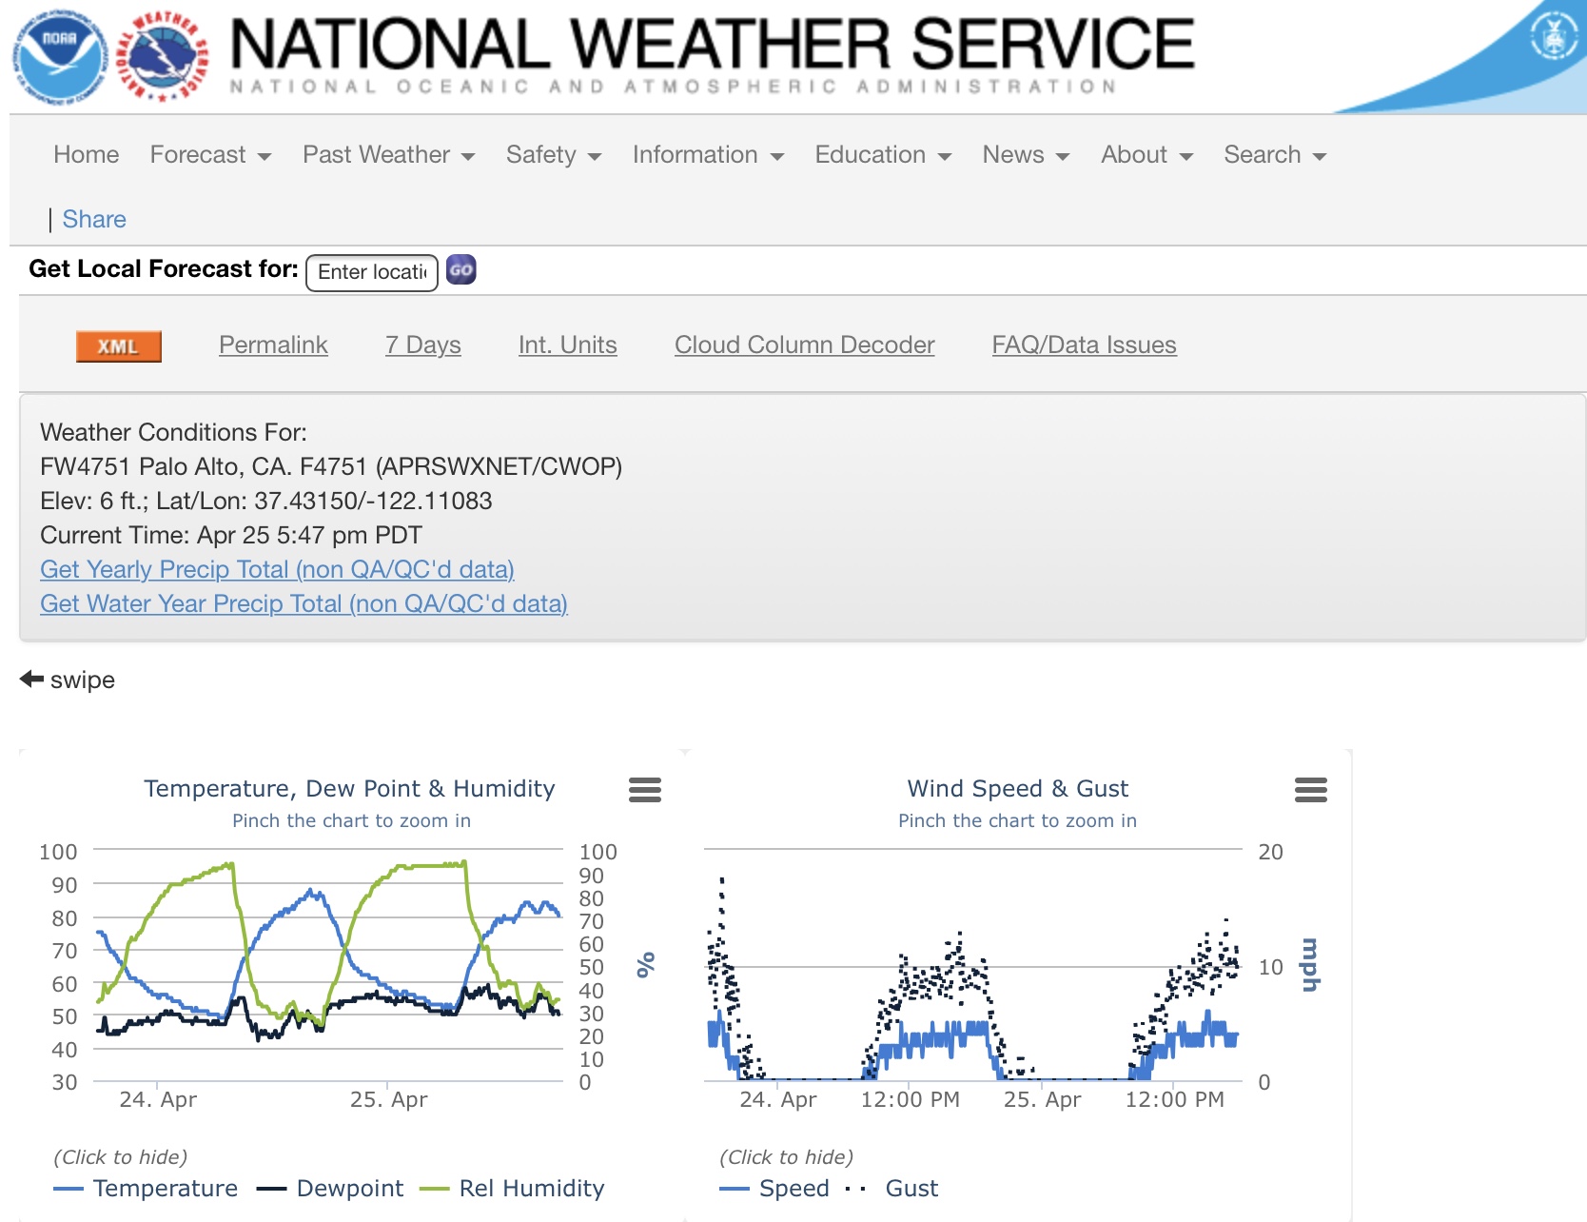The height and width of the screenshot is (1222, 1587).
Task: Click the Department of Commerce seal
Action: 1553,37
